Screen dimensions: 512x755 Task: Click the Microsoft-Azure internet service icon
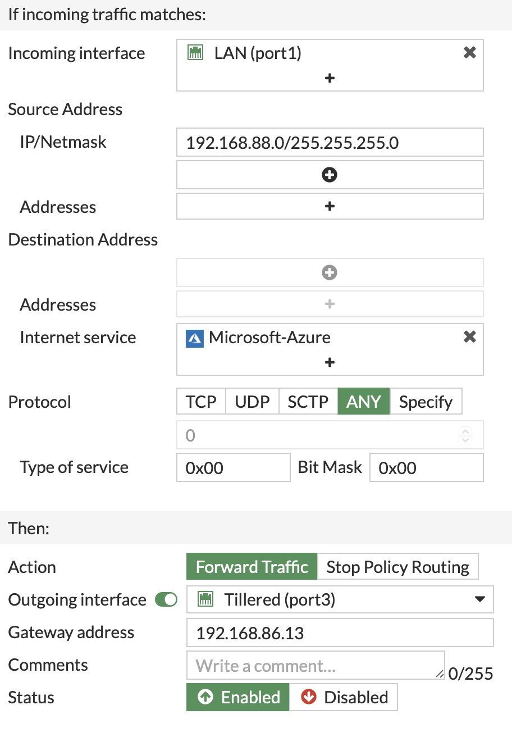pyautogui.click(x=195, y=338)
